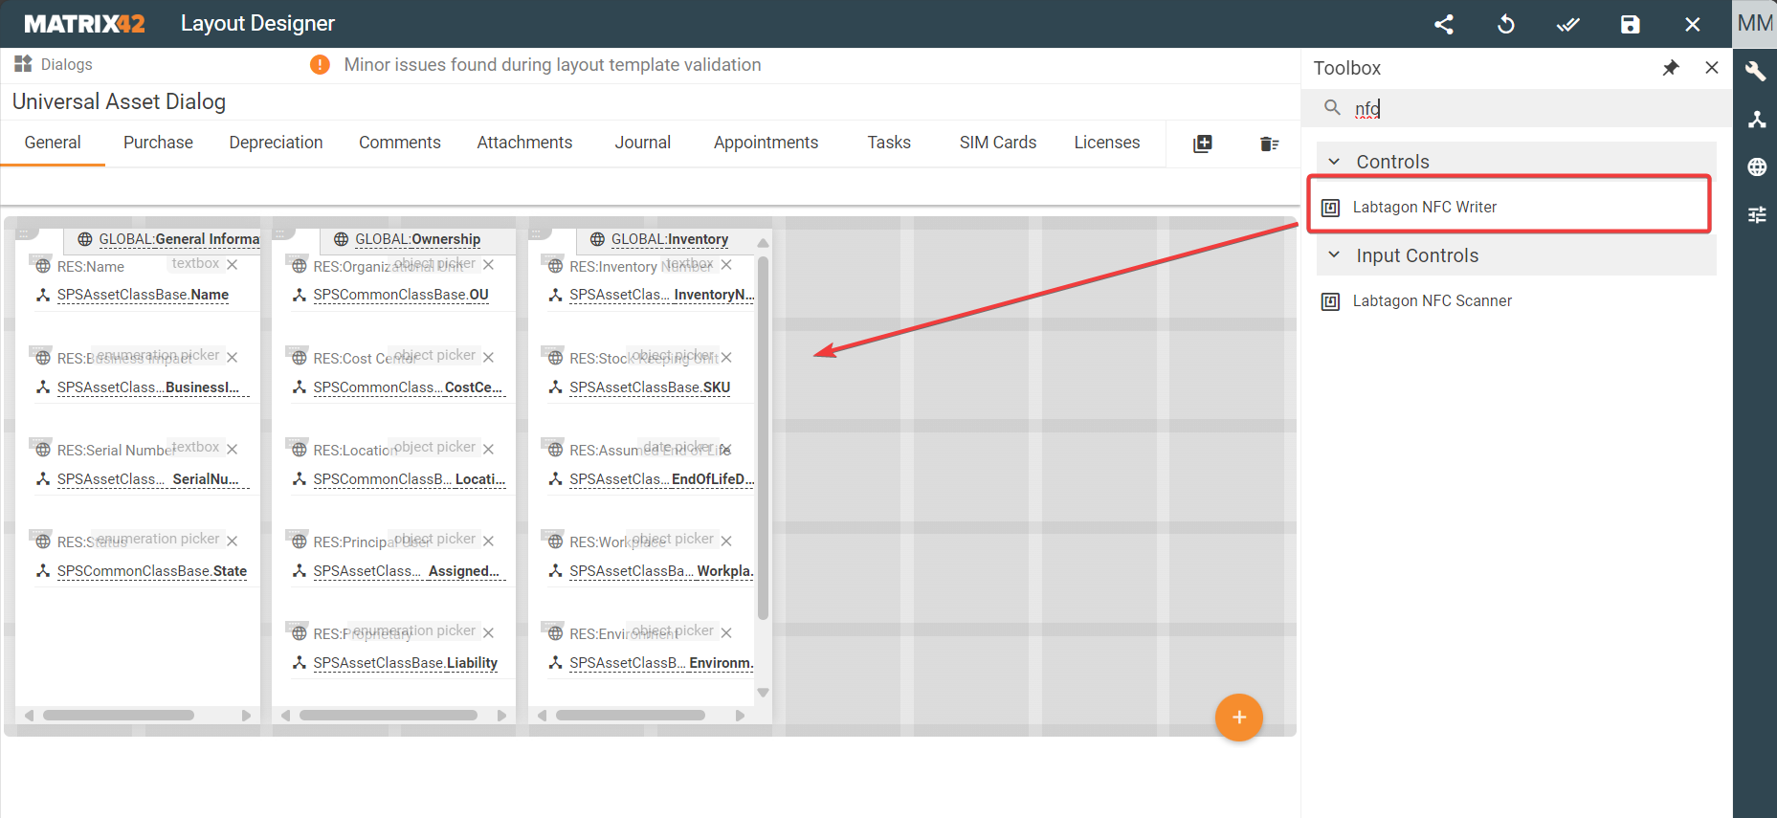Click the add tab icon
Screen dimensions: 1777x818
(1203, 144)
